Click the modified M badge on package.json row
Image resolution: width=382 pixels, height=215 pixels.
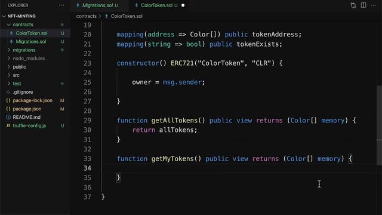point(62,109)
